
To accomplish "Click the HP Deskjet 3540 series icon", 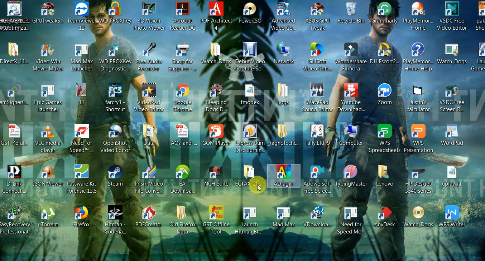I will [418, 172].
